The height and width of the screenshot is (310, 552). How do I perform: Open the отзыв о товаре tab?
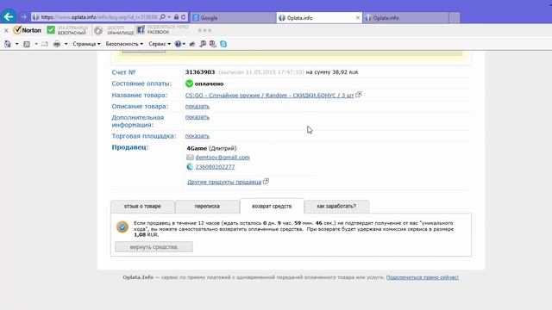[142, 207]
